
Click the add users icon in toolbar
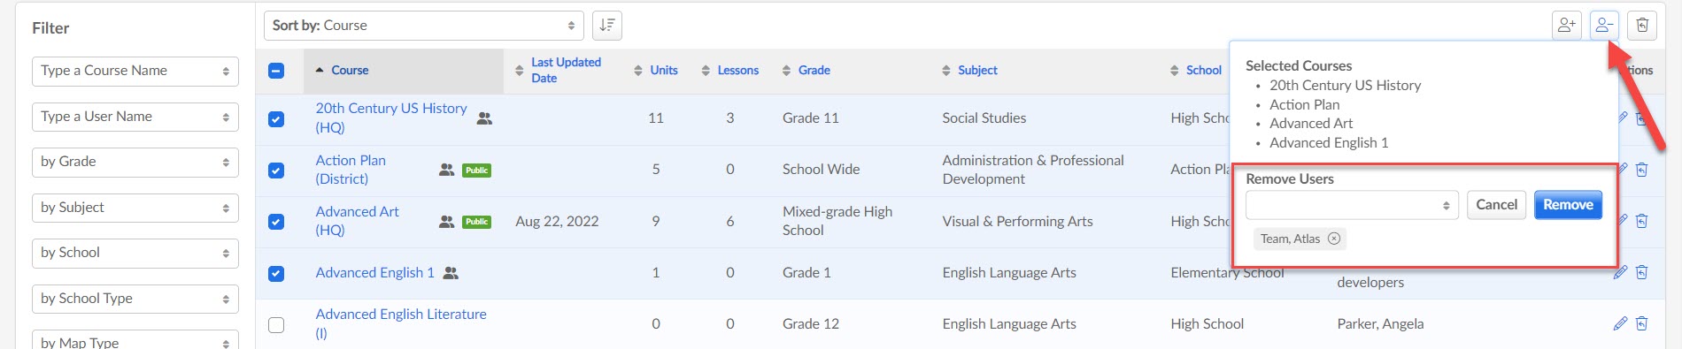1567,26
